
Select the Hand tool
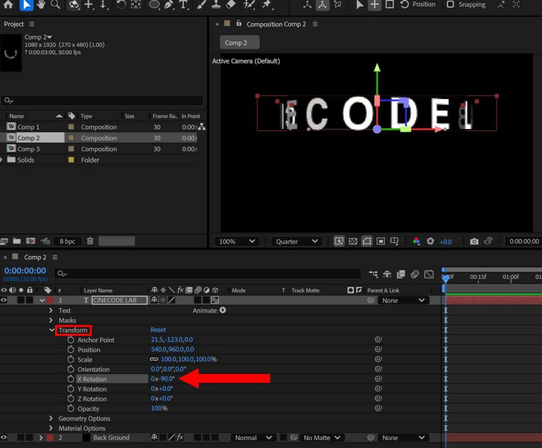coord(41,4)
